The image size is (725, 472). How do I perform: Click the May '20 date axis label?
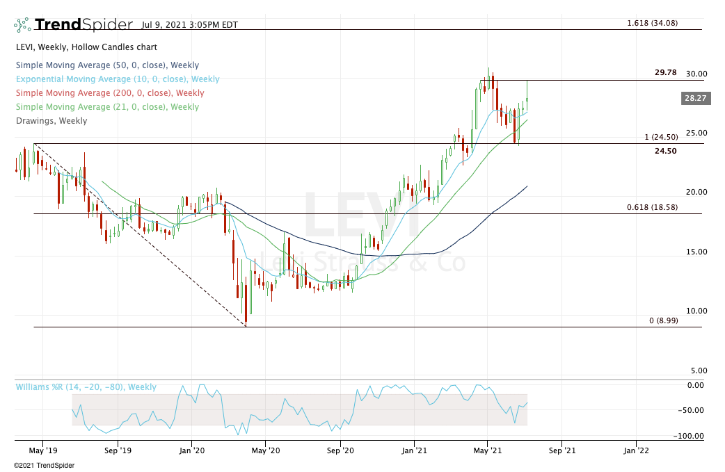pyautogui.click(x=266, y=450)
